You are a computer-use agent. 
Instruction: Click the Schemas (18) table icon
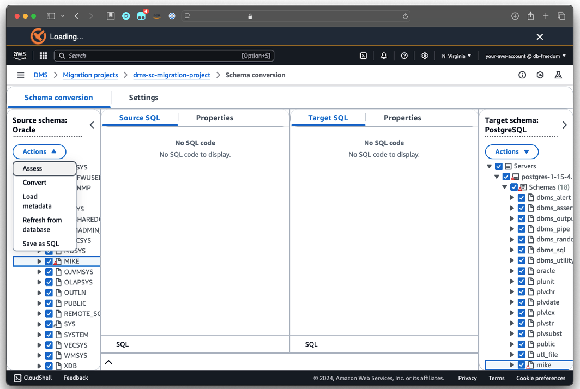523,187
